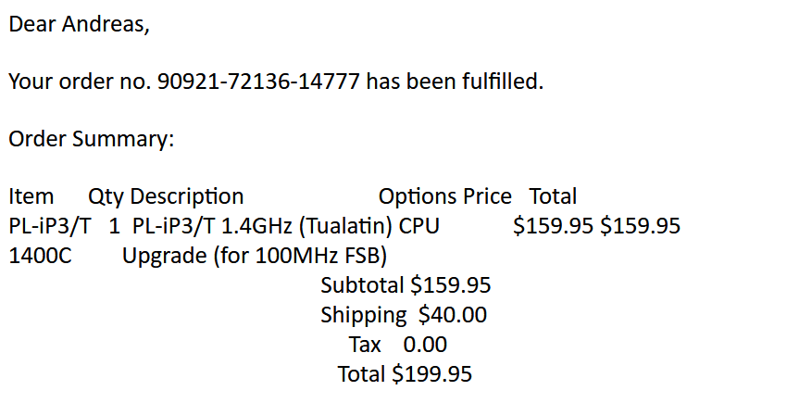Image resolution: width=787 pixels, height=403 pixels.
Task: Click the Tualatin CPU description text
Action: 285,226
